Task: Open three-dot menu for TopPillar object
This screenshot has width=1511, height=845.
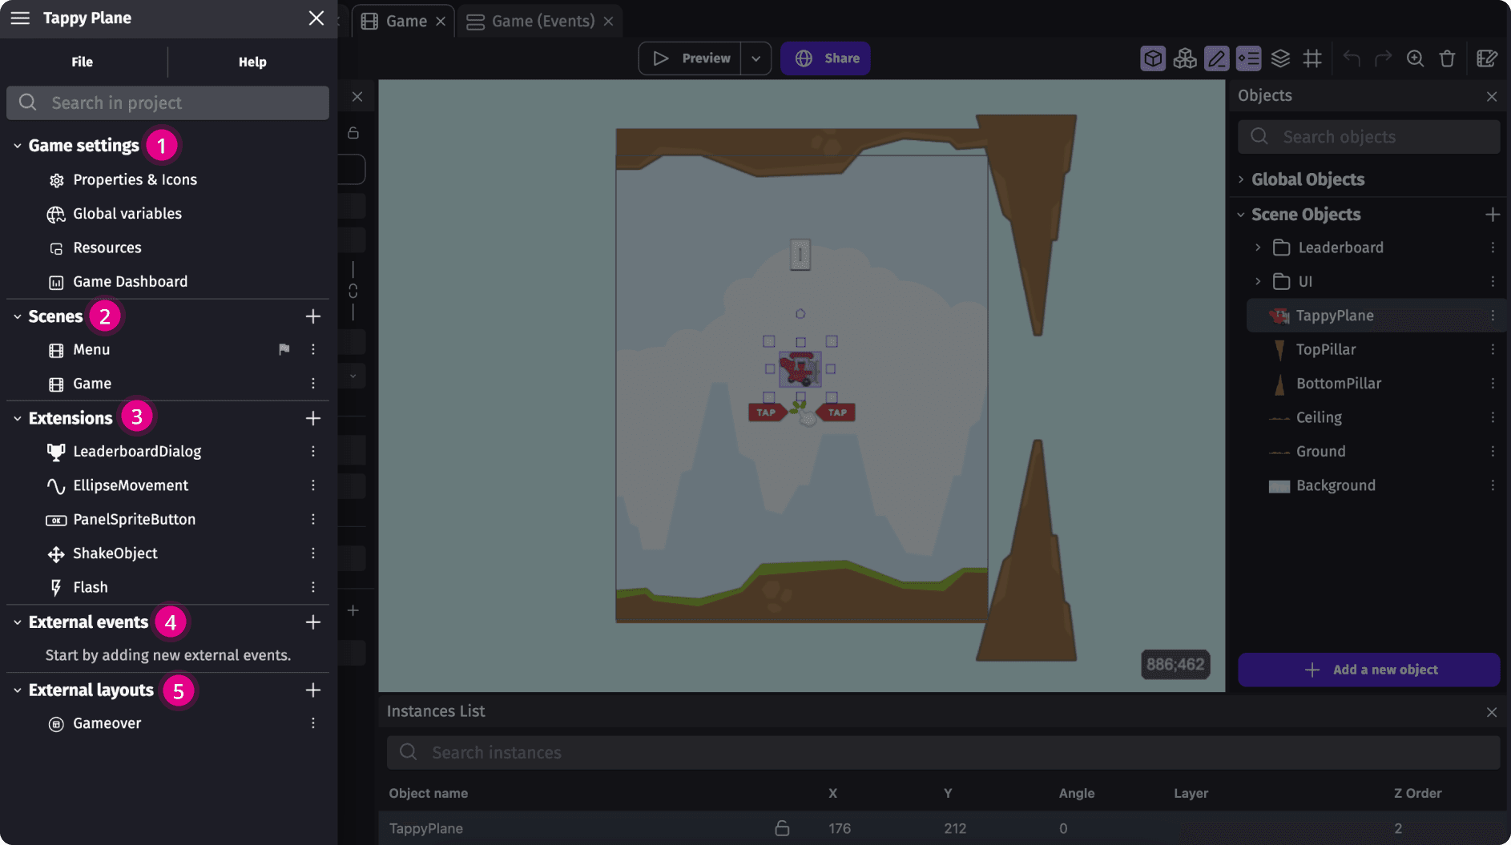Action: (1493, 350)
